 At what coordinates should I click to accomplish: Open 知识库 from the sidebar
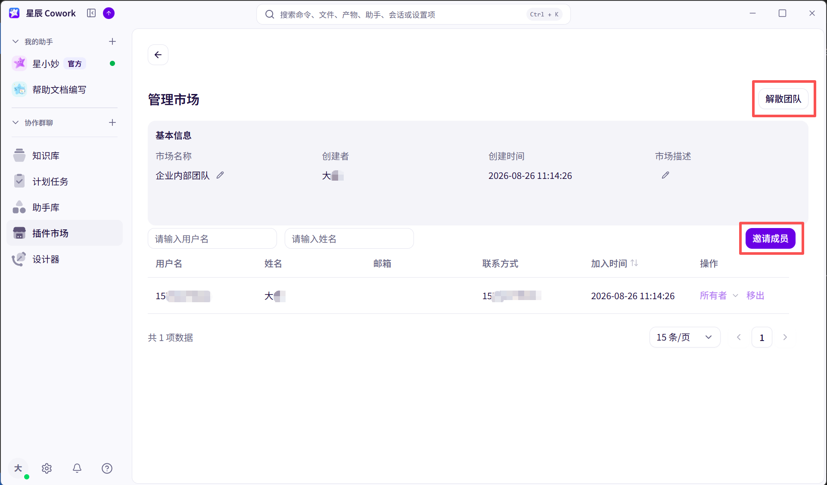[65, 156]
